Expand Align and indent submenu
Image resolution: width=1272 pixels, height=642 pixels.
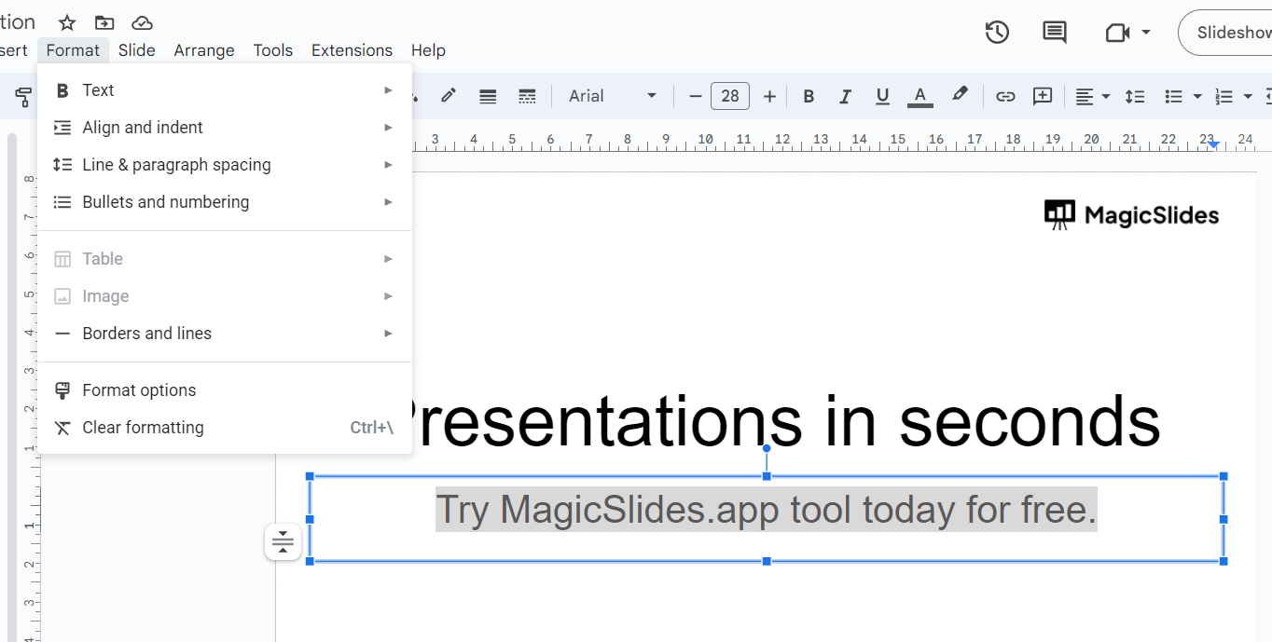pyautogui.click(x=225, y=128)
